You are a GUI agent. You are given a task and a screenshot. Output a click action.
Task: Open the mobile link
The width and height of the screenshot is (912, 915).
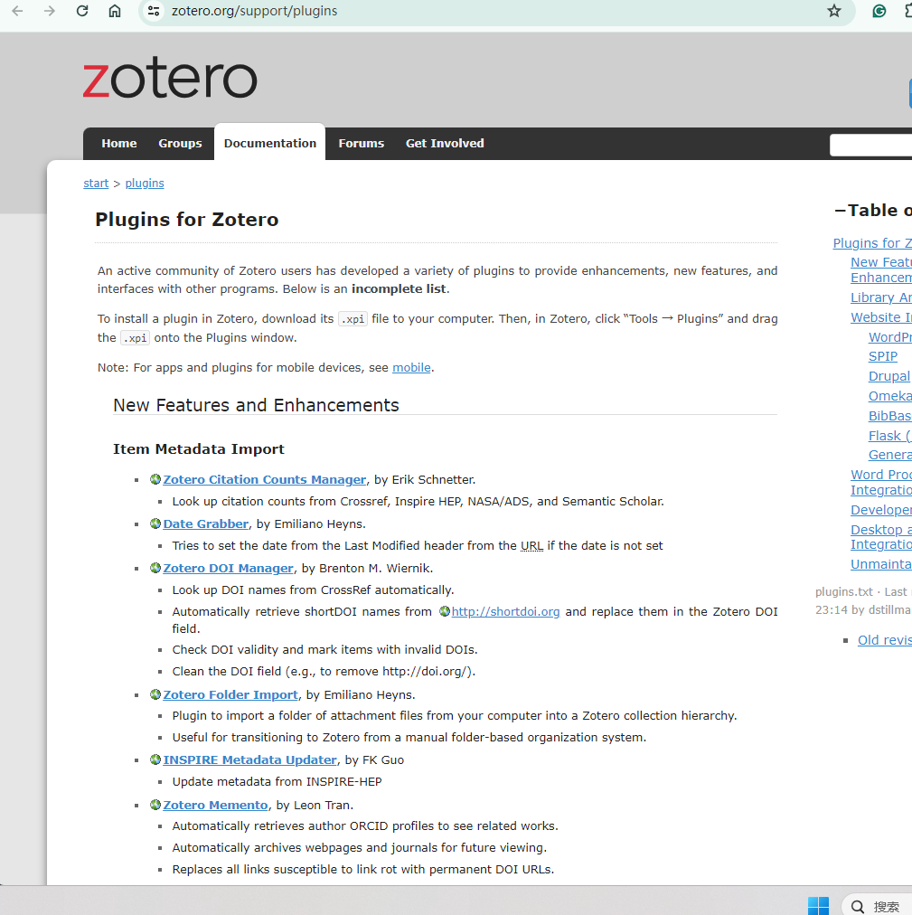411,368
